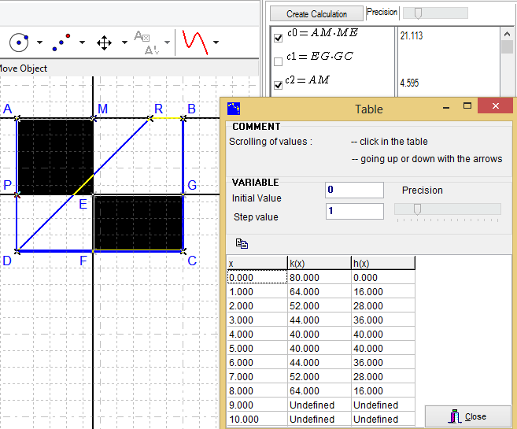Click the Close button in Table window

click(468, 417)
